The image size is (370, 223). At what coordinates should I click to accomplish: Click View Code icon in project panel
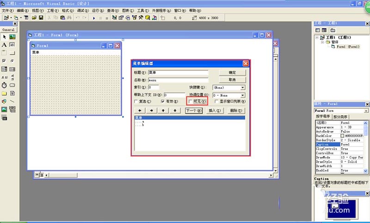[x=318, y=30]
